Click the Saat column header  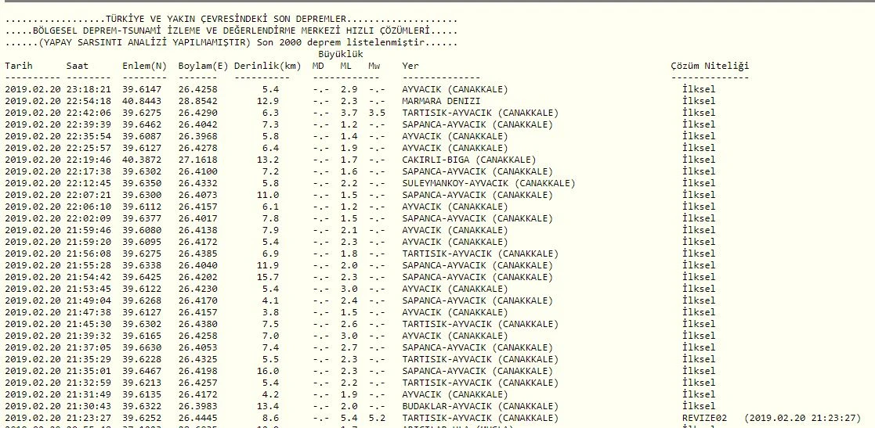click(x=78, y=66)
